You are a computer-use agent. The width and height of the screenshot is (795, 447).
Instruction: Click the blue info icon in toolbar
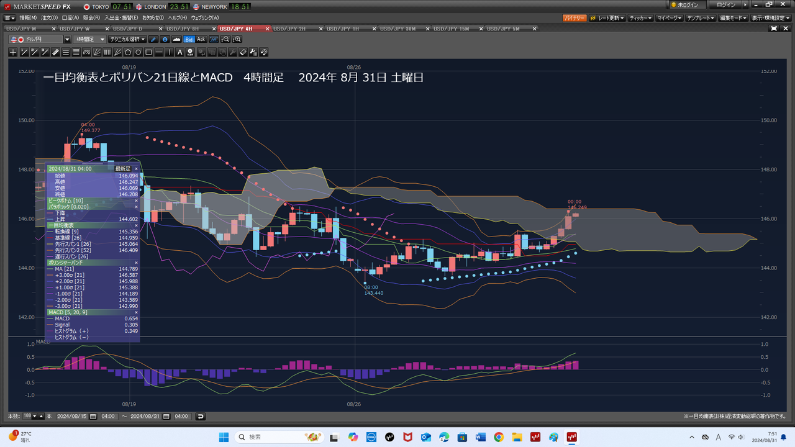pyautogui.click(x=165, y=39)
